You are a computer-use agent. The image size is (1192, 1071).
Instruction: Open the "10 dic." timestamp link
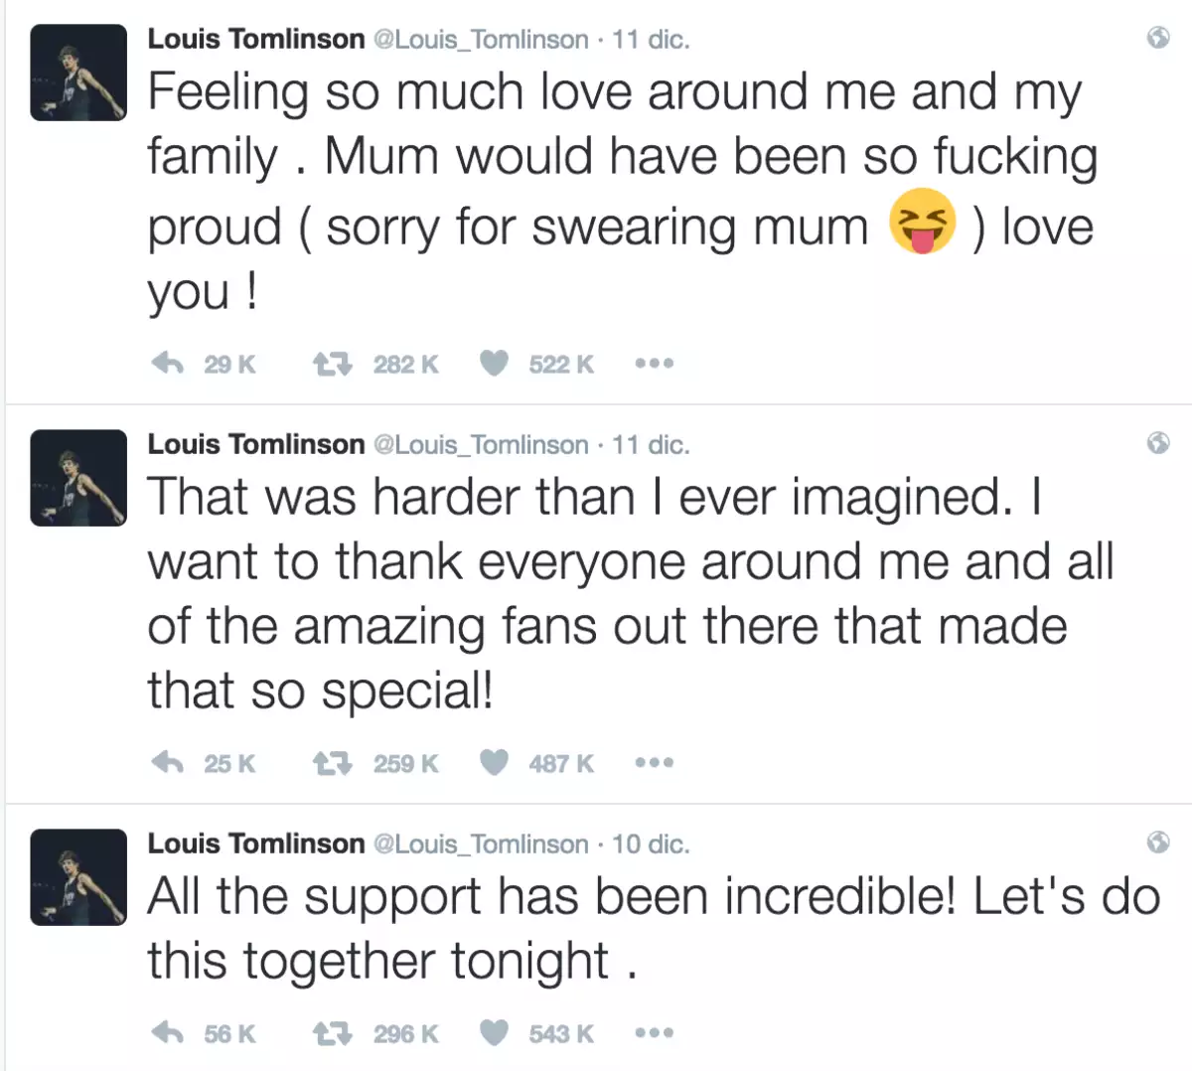(651, 844)
